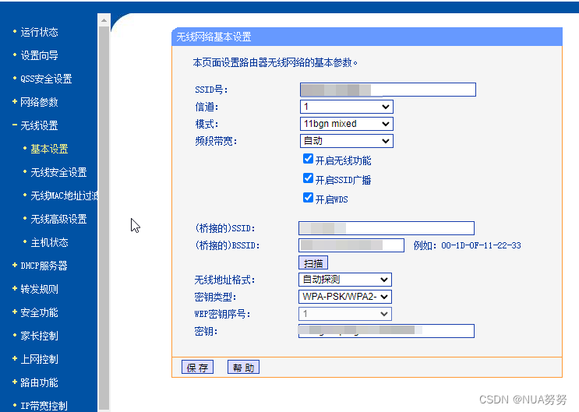This screenshot has width=579, height=412.
Task: Click the sidebar vertical scrollbar track
Action: 104,218
